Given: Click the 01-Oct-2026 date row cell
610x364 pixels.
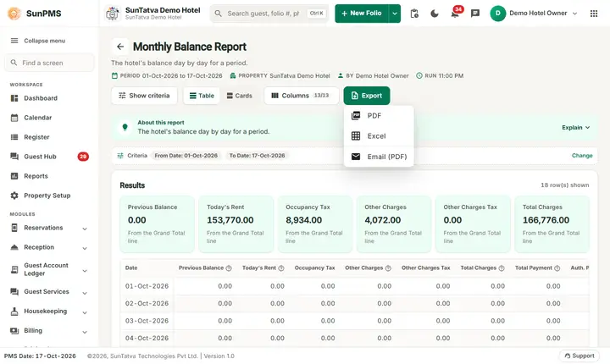Looking at the screenshot, I should coord(147,286).
